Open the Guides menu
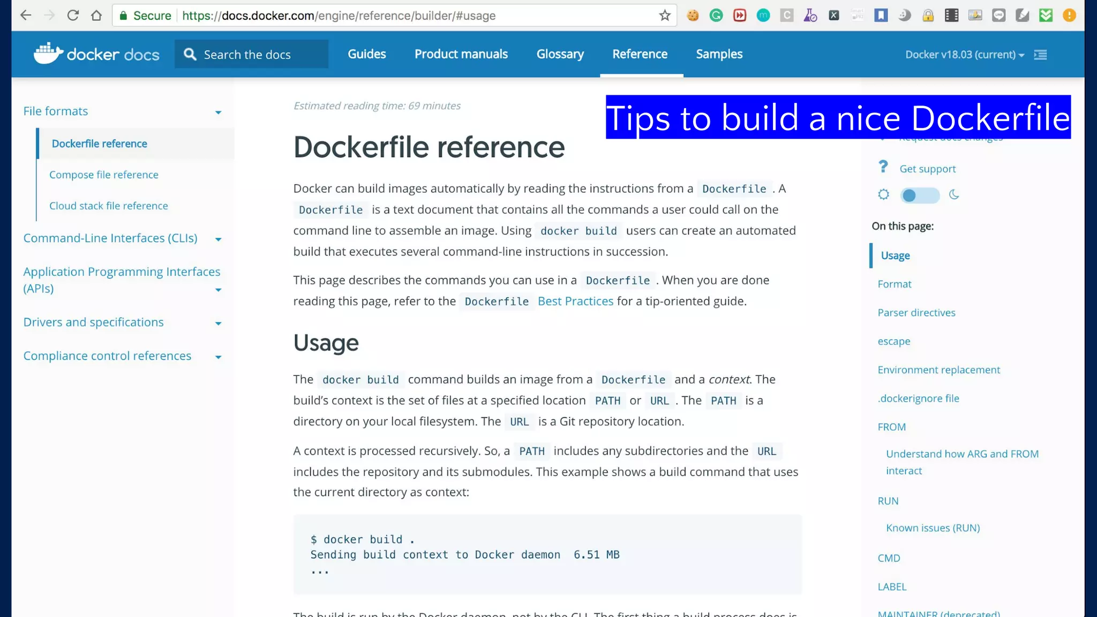This screenshot has height=617, width=1097. (x=366, y=54)
